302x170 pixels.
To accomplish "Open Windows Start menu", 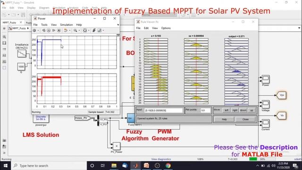I will point(5,166).
